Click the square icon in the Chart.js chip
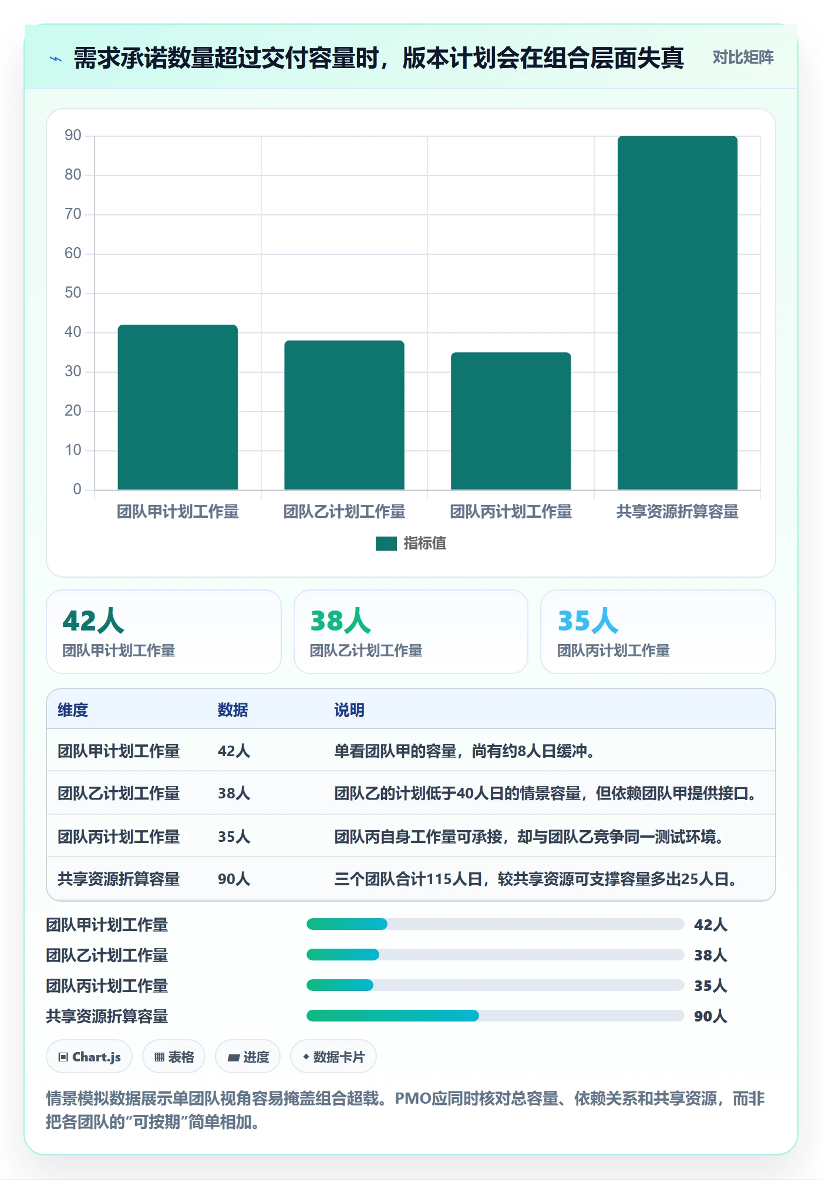Screen dimensions: 822x1180 pos(63,1057)
